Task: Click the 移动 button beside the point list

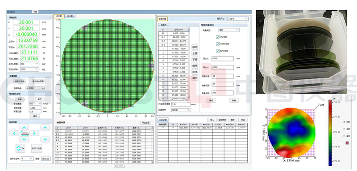Action: tap(195, 47)
